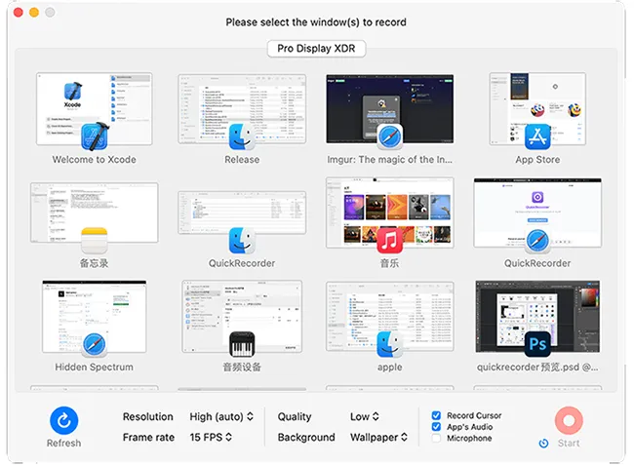Expand the Quality Low dropdown

click(365, 417)
